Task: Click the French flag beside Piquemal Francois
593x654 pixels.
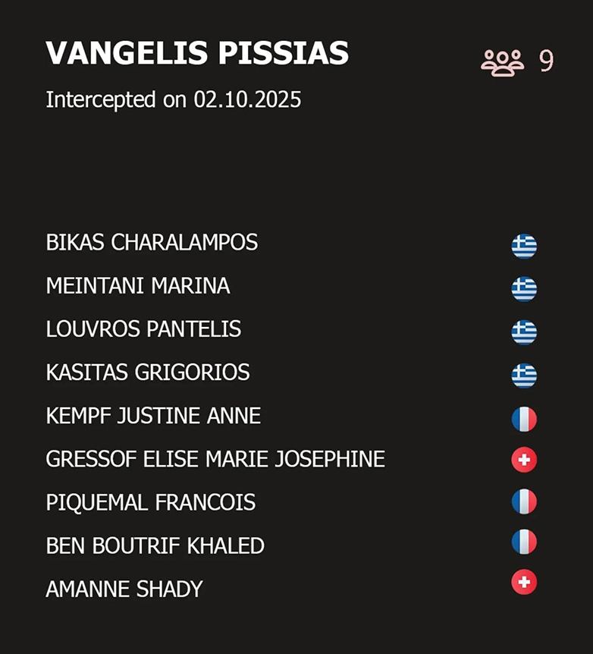Action: 524,502
